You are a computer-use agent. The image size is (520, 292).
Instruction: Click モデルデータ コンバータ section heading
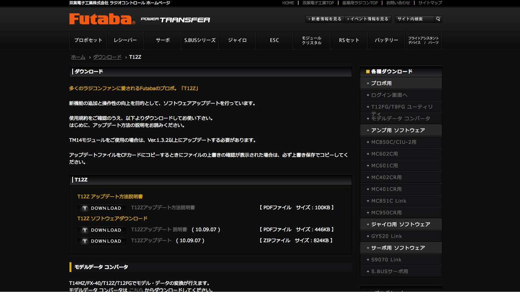[x=101, y=267]
